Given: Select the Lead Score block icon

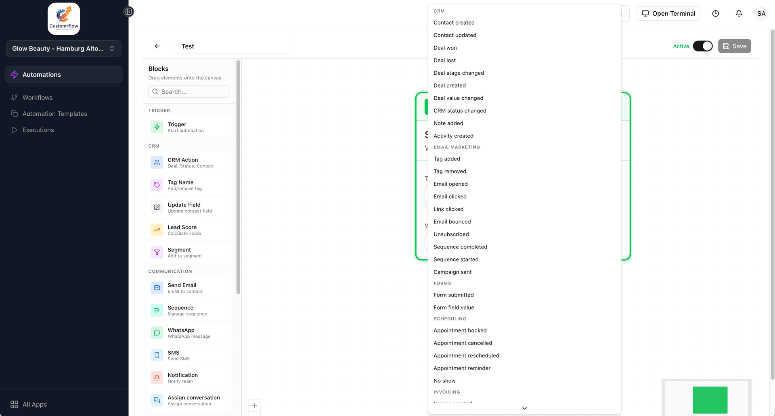Looking at the screenshot, I should 157,230.
